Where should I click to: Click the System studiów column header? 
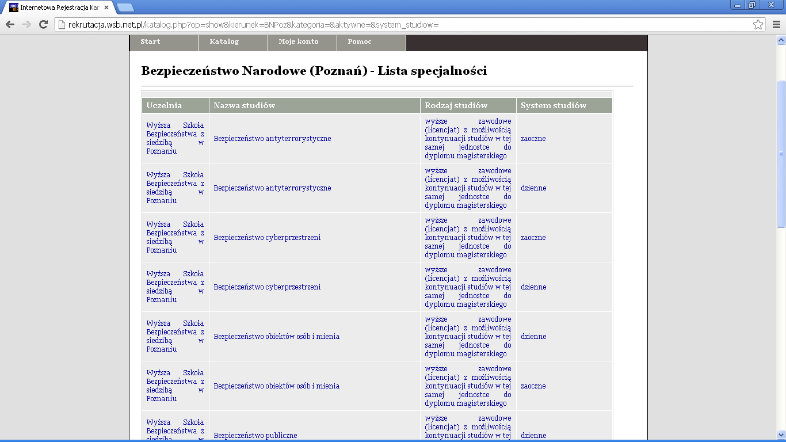coord(564,105)
